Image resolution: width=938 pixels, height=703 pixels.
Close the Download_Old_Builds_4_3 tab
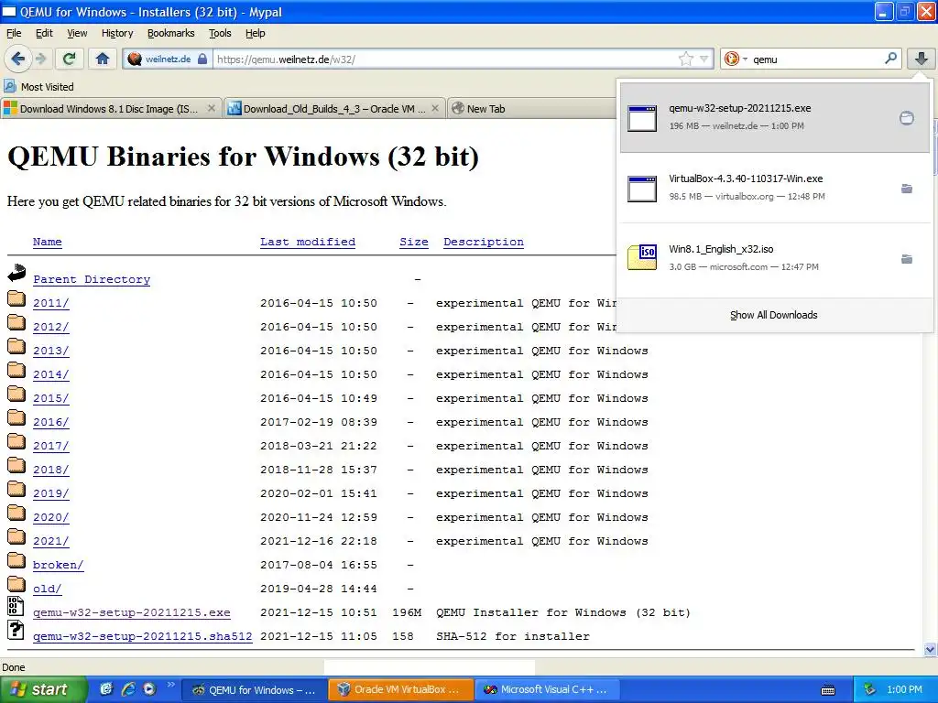click(435, 108)
